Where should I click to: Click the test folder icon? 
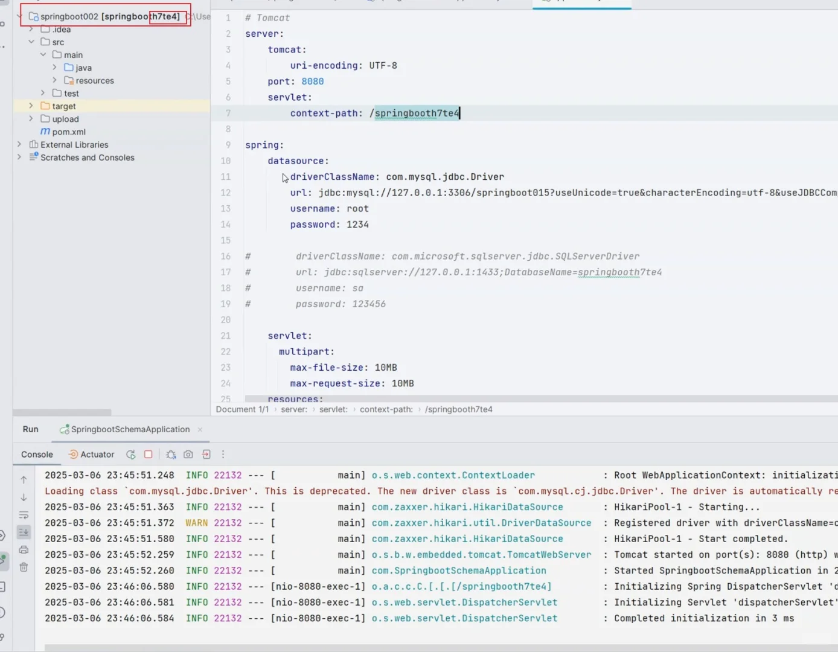point(57,93)
